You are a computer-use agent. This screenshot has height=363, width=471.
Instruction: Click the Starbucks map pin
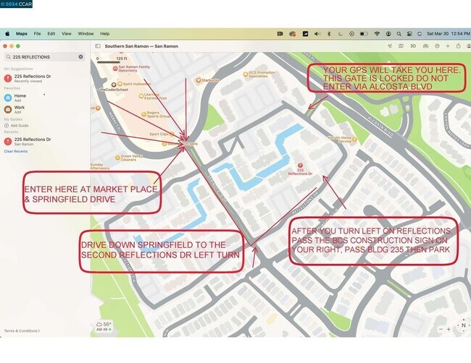199,80
